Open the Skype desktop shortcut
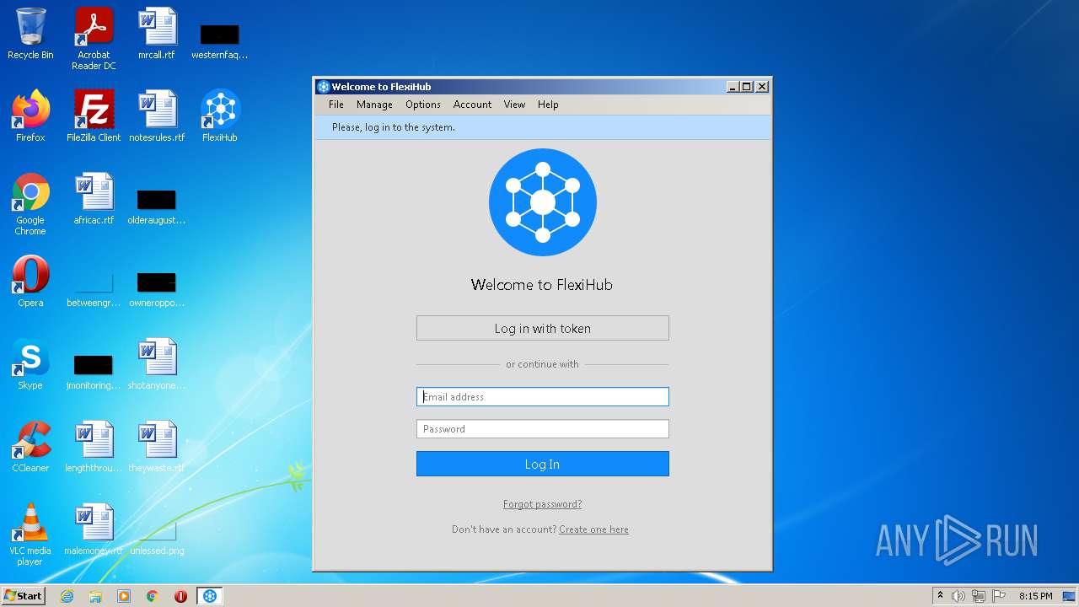Viewport: 1079px width, 607px height. pos(30,364)
